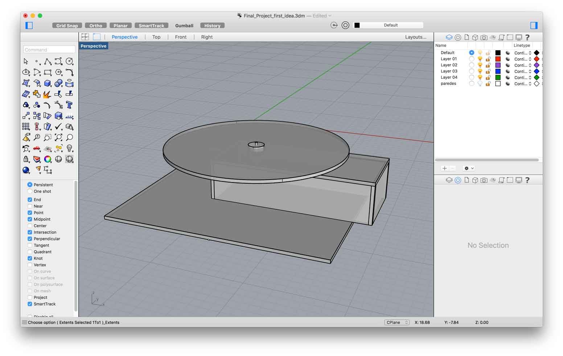The width and height of the screenshot is (563, 356).
Task: Select the black check mark tool
Action: tap(58, 126)
